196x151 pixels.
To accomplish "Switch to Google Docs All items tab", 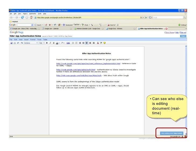I will (121, 29).
